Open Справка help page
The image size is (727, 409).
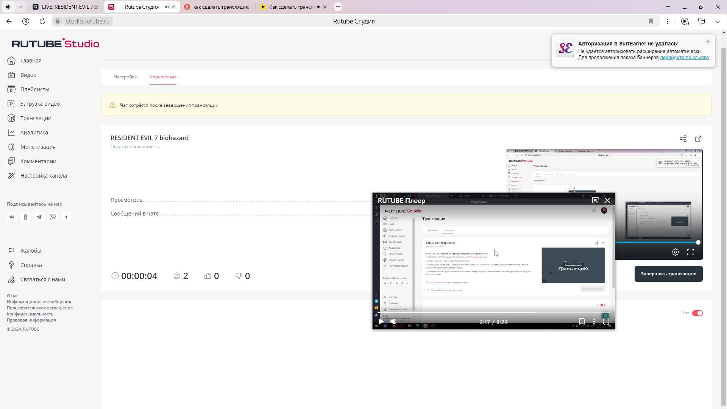(x=25, y=265)
